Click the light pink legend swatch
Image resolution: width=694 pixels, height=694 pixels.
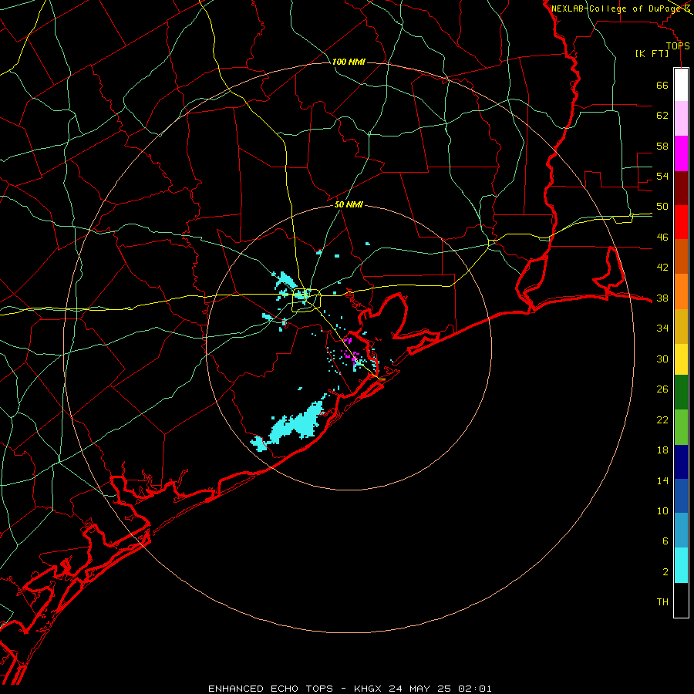point(681,118)
